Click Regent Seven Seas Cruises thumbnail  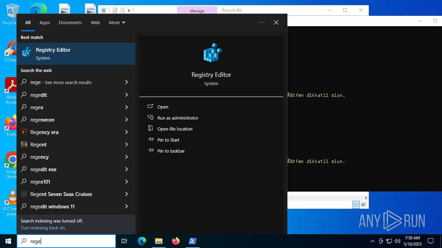coord(24,194)
